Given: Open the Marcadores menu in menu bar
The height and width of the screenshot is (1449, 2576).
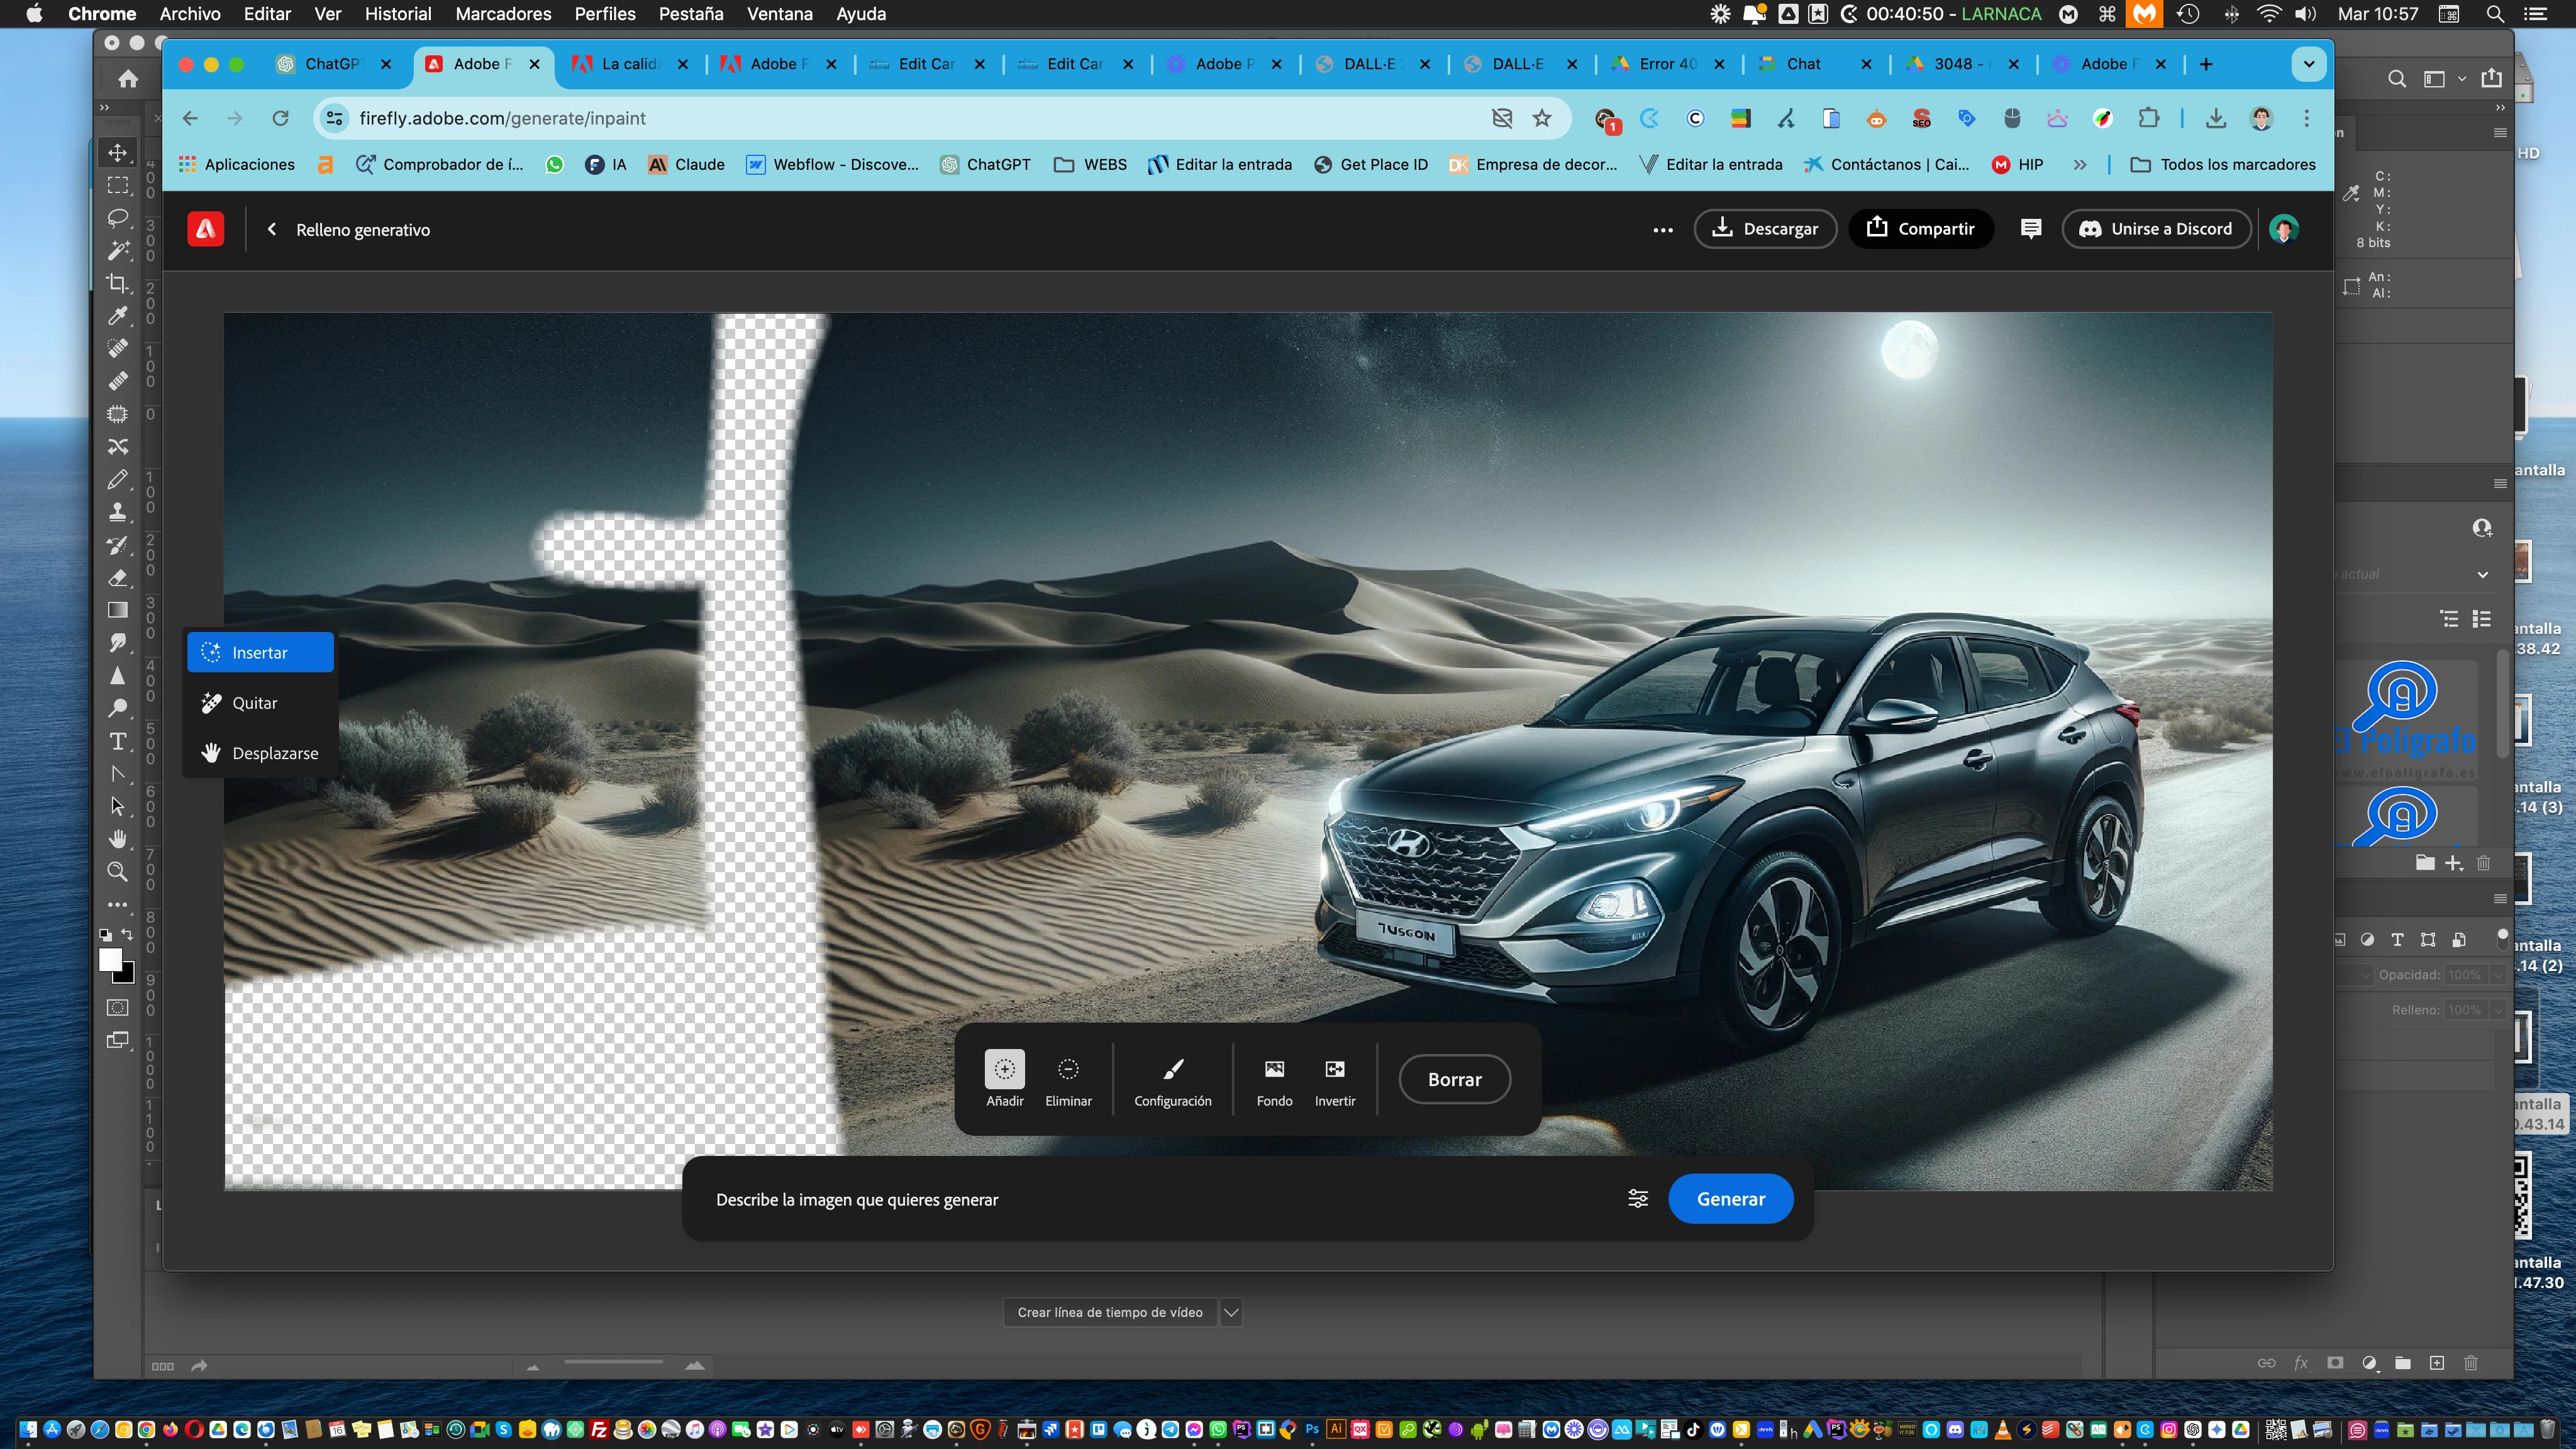Looking at the screenshot, I should (503, 14).
